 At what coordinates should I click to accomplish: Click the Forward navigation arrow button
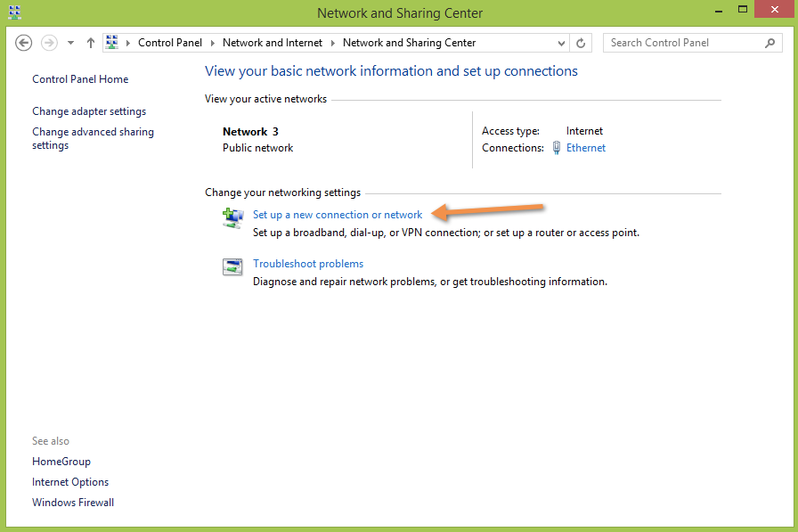[x=50, y=43]
